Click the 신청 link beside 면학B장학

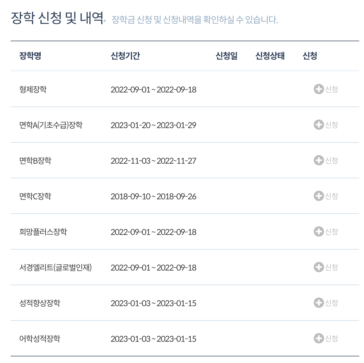[x=332, y=161]
